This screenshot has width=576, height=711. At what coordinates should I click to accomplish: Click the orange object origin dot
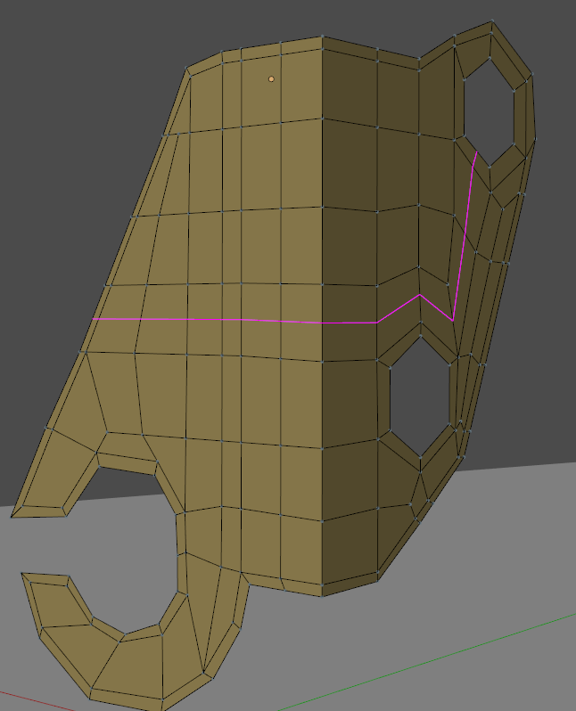pos(271,79)
